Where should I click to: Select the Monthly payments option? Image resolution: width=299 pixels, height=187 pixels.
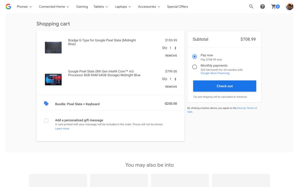195,67
